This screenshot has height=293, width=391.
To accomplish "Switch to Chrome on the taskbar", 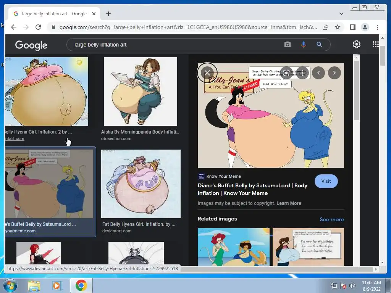I will 81,285.
